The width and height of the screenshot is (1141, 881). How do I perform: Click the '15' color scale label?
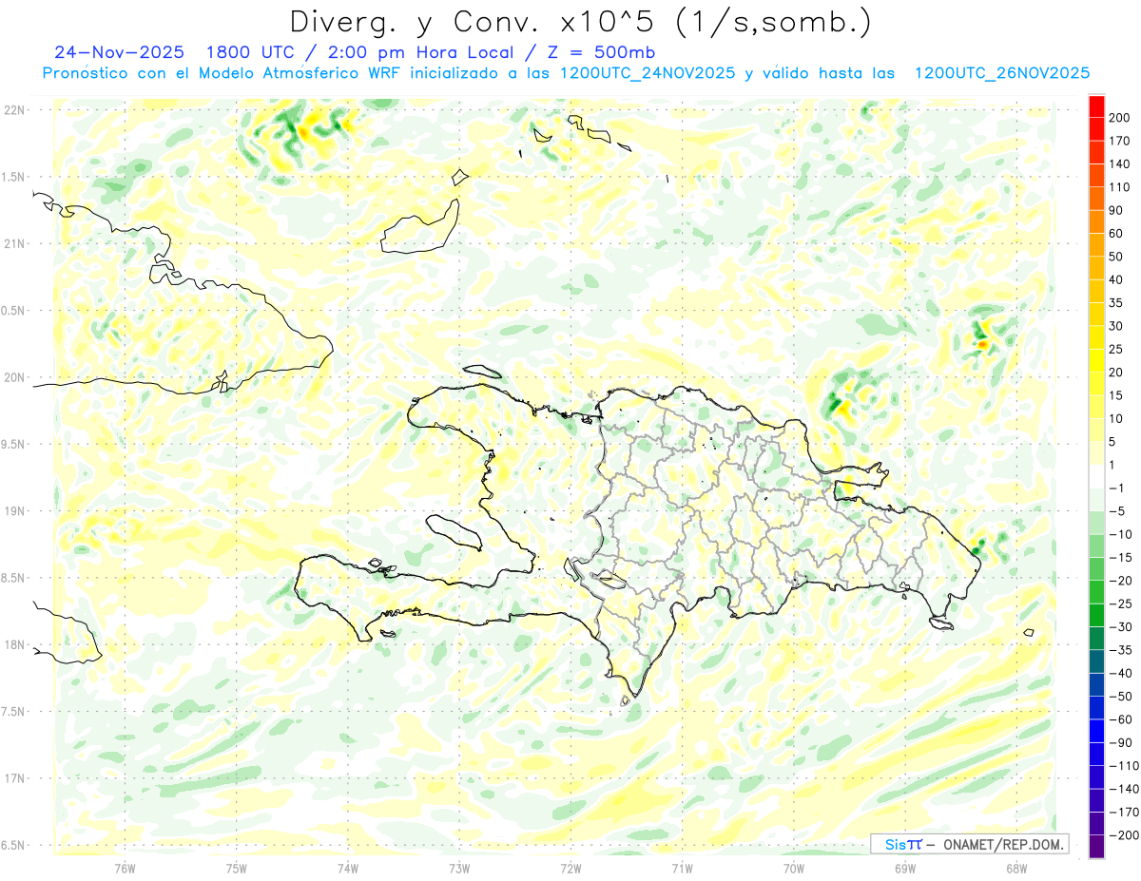pos(1117,395)
